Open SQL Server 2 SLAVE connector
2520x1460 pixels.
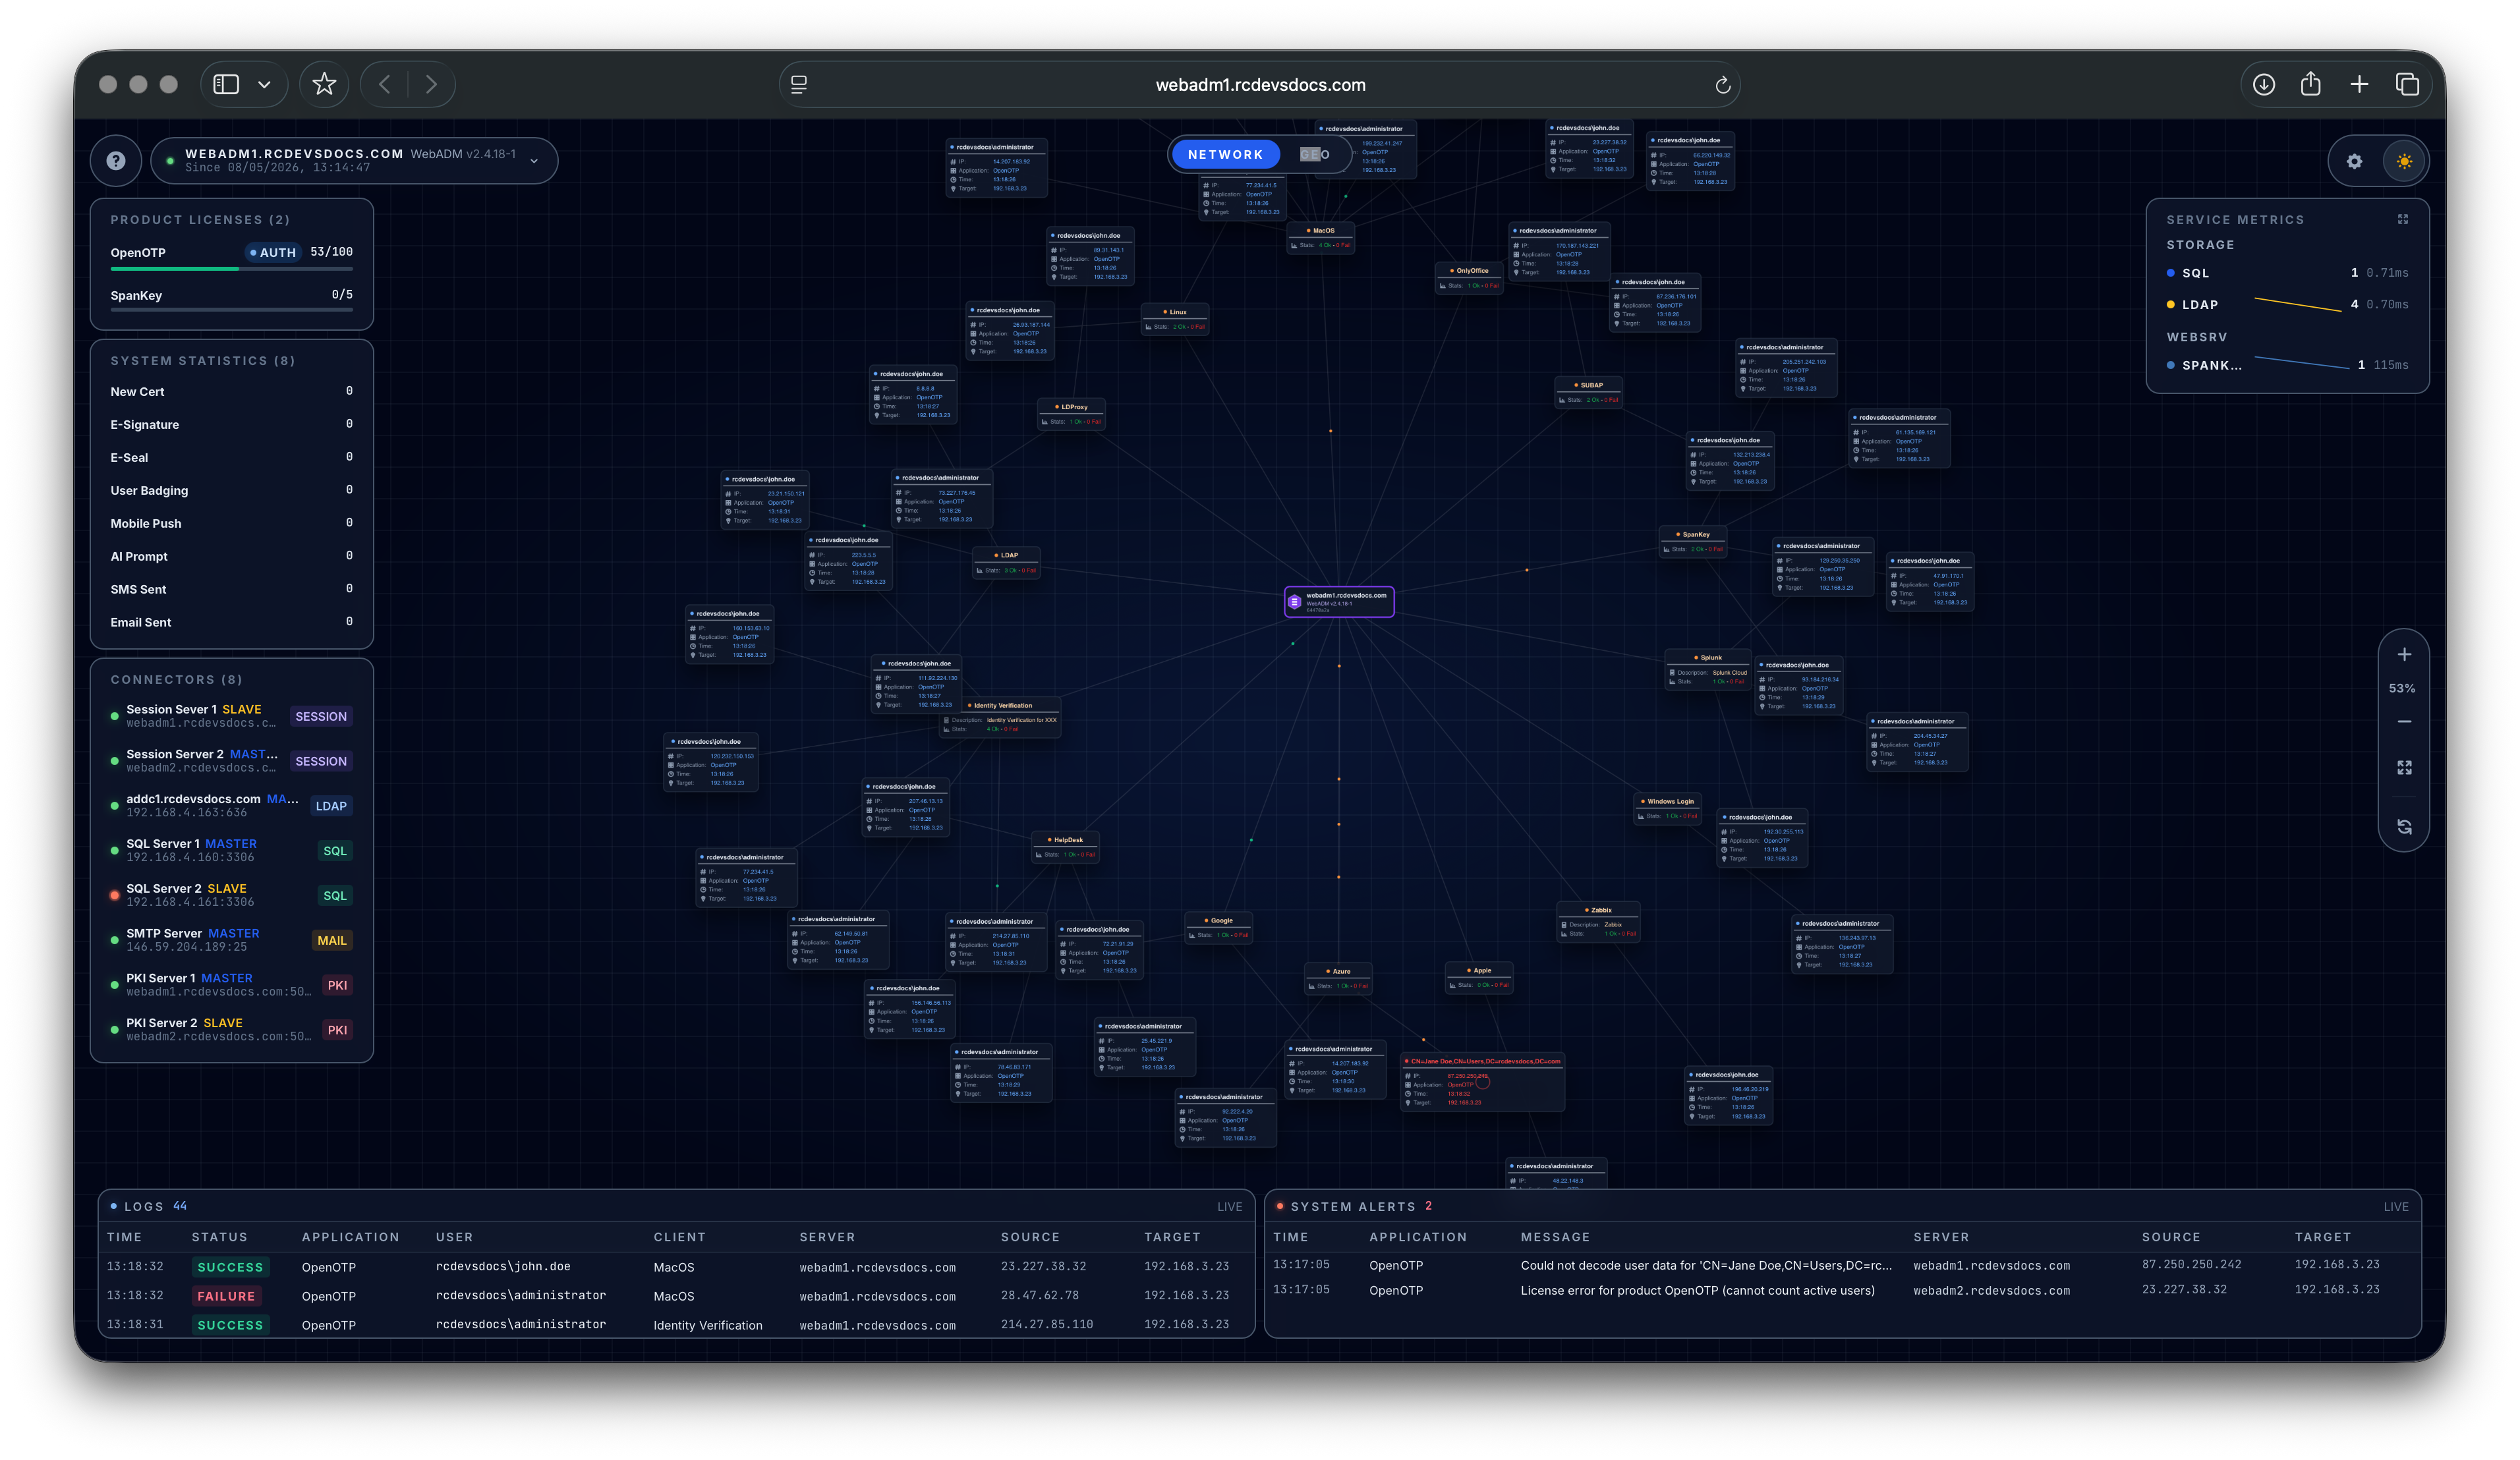(x=231, y=895)
